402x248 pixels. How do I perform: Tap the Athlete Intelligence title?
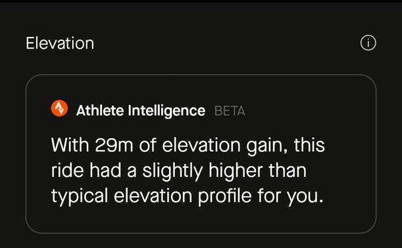141,111
